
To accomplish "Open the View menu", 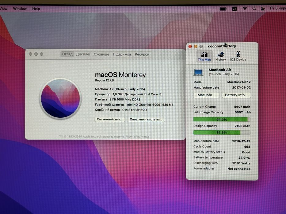I will coord(4,9).
